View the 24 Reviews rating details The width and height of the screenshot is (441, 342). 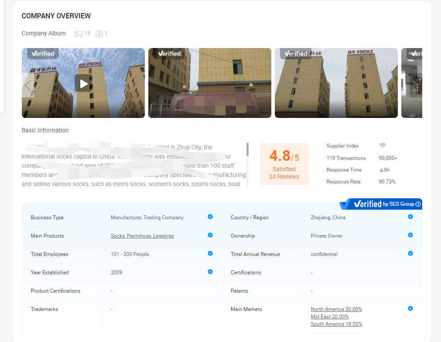(284, 176)
